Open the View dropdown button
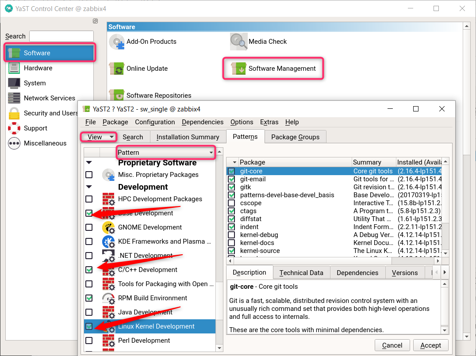 [99, 137]
